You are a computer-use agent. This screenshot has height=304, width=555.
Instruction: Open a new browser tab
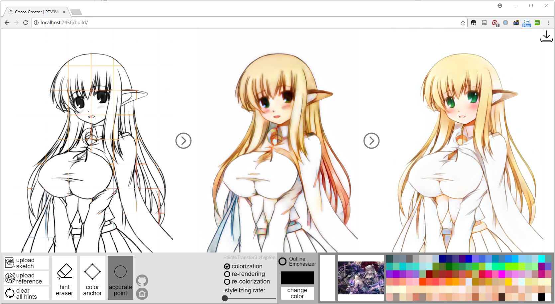76,12
